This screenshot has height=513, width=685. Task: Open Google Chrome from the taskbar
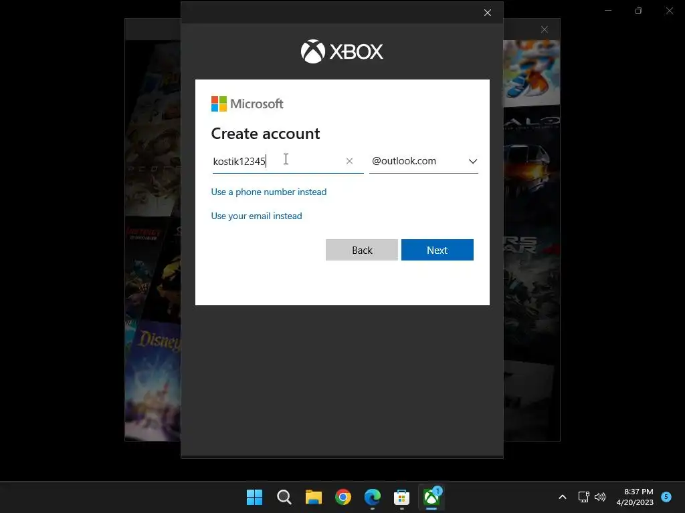pyautogui.click(x=343, y=497)
